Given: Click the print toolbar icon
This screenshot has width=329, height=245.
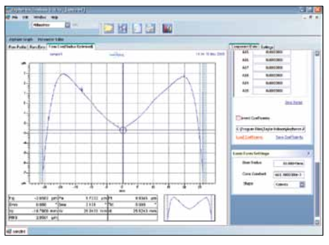Looking at the screenshot, I should click(151, 28).
